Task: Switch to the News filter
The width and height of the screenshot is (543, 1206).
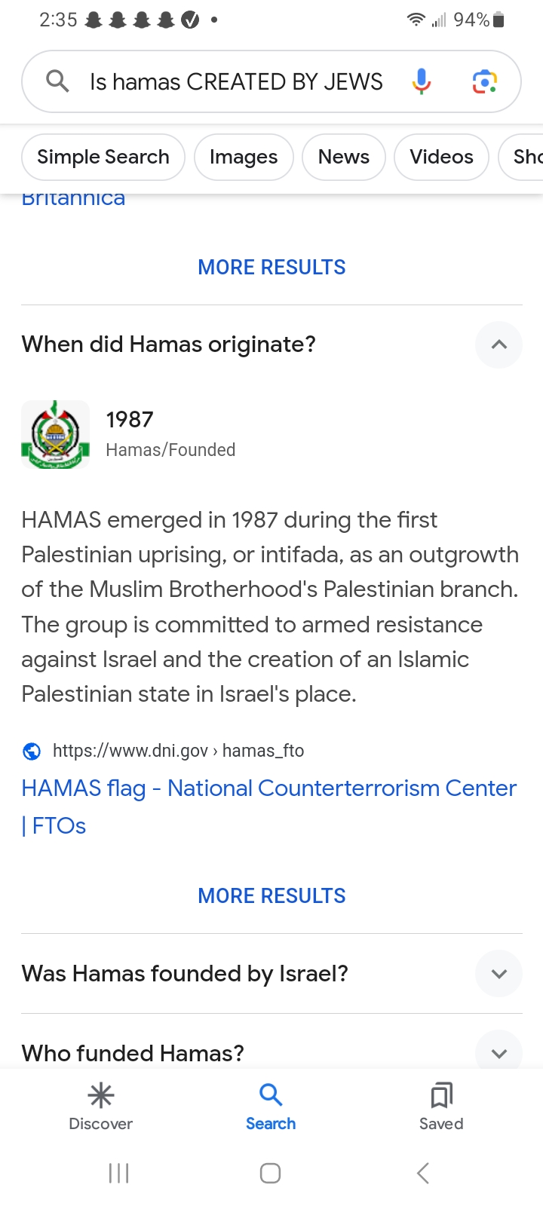Action: pos(344,157)
